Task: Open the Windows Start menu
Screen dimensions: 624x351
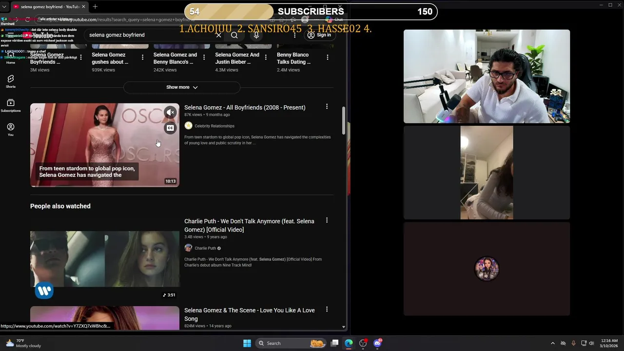Action: 247,343
